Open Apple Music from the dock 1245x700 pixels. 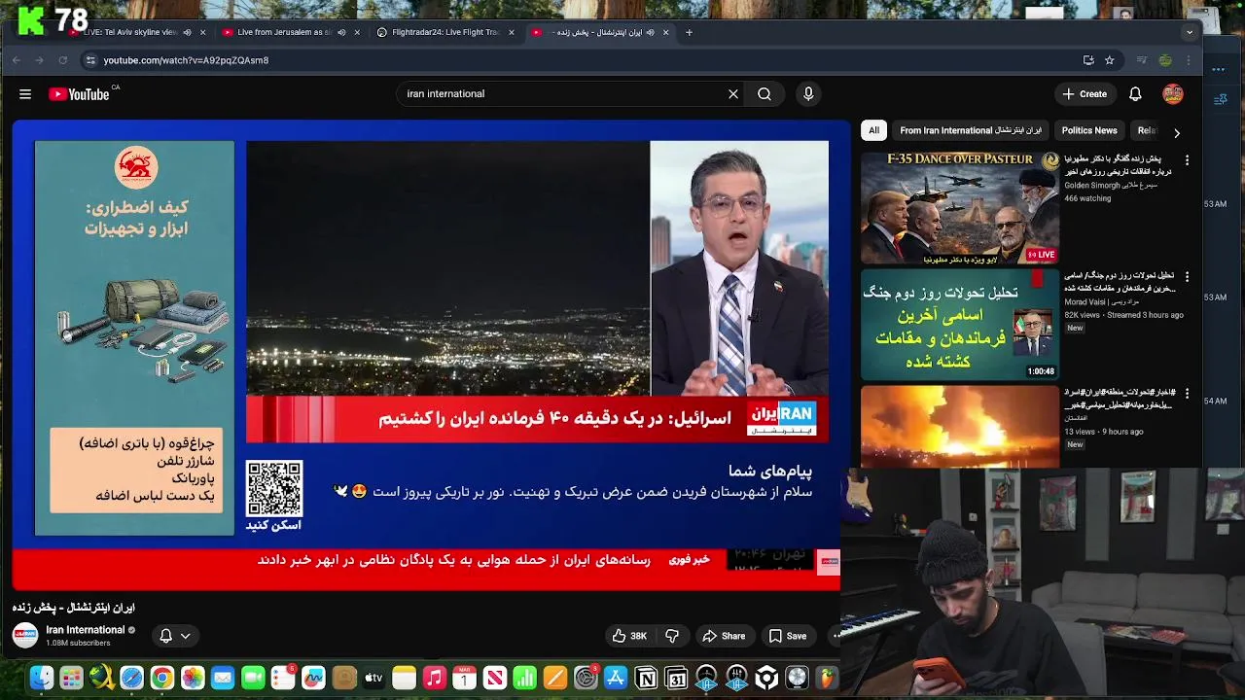pos(434,678)
